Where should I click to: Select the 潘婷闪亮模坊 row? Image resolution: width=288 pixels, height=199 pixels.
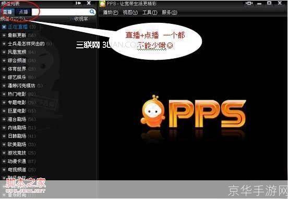click(x=48, y=86)
